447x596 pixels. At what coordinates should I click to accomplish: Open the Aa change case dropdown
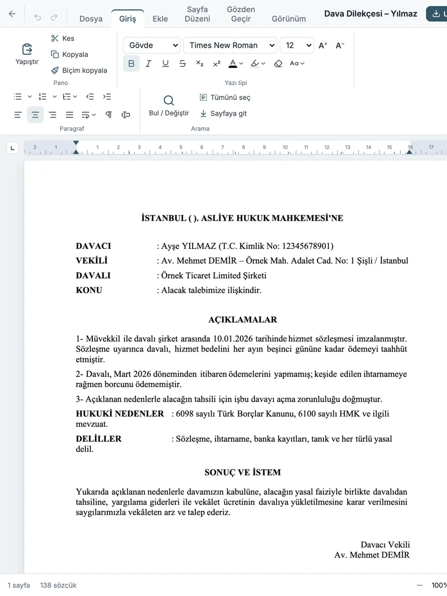pos(297,64)
